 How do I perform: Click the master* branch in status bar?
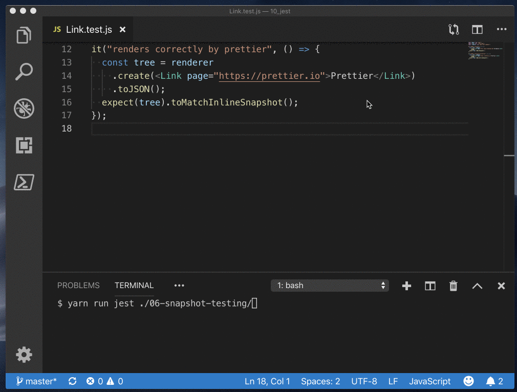[x=36, y=381]
